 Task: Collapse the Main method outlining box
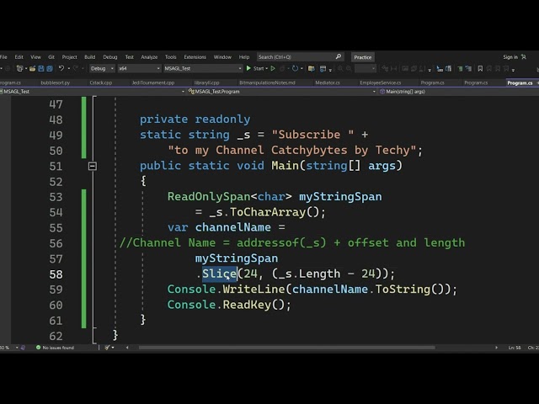[x=93, y=167]
